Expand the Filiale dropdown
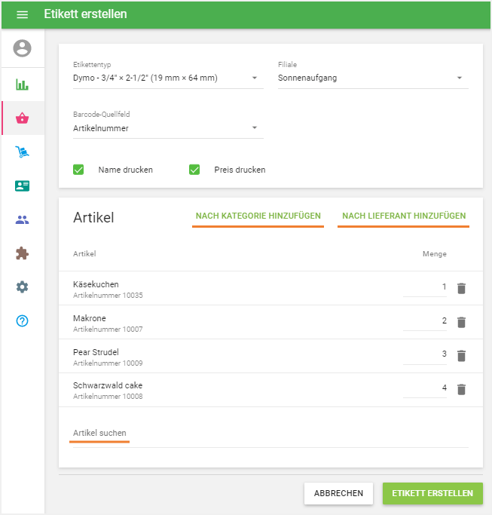 click(373, 78)
